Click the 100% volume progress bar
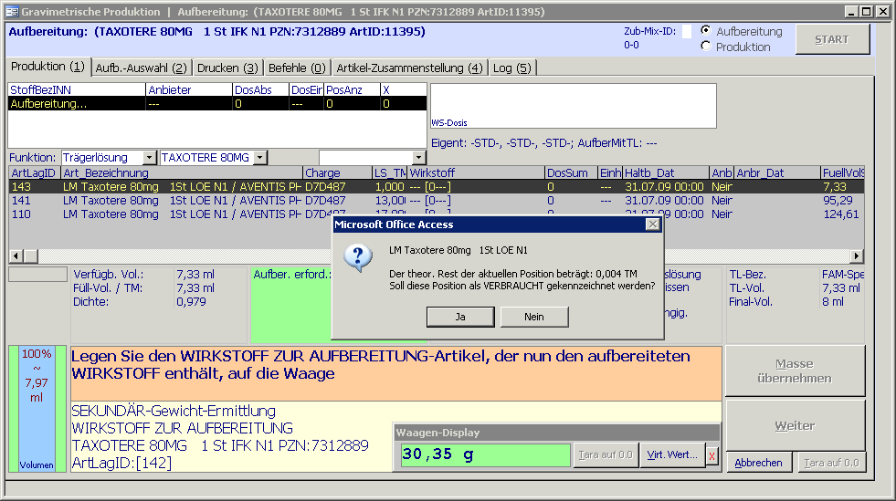This screenshot has width=896, height=501. tap(37, 409)
